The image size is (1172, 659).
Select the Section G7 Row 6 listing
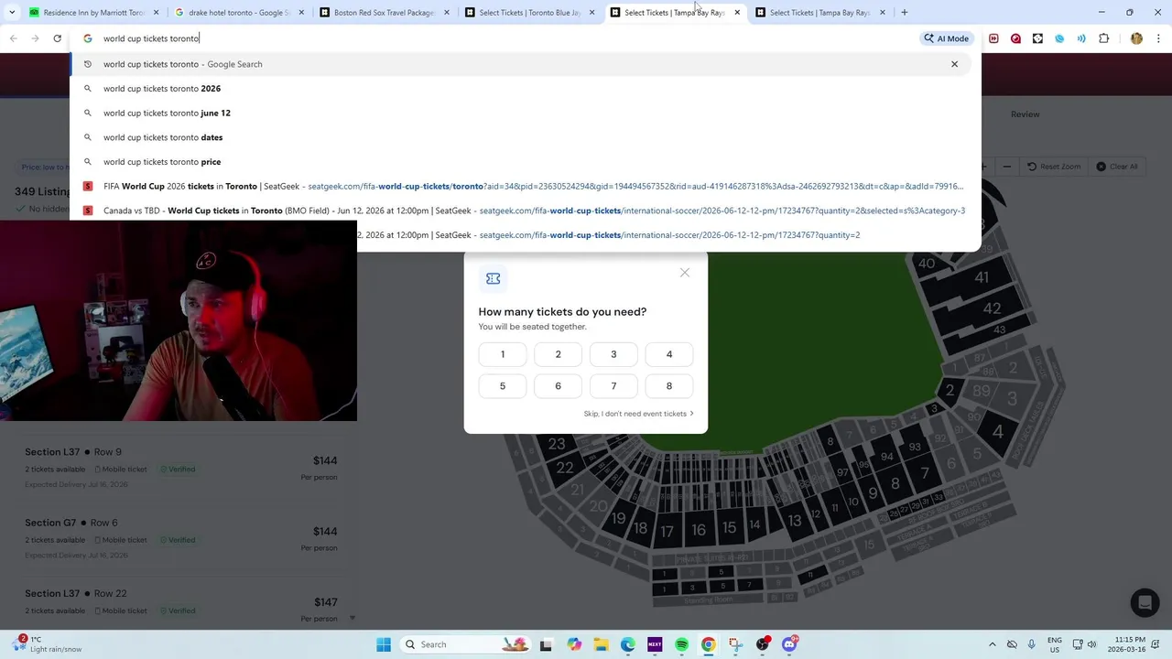pos(181,538)
